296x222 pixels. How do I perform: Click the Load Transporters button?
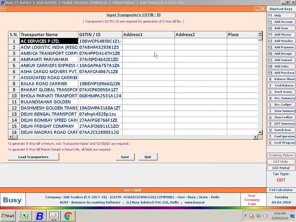click(x=33, y=157)
